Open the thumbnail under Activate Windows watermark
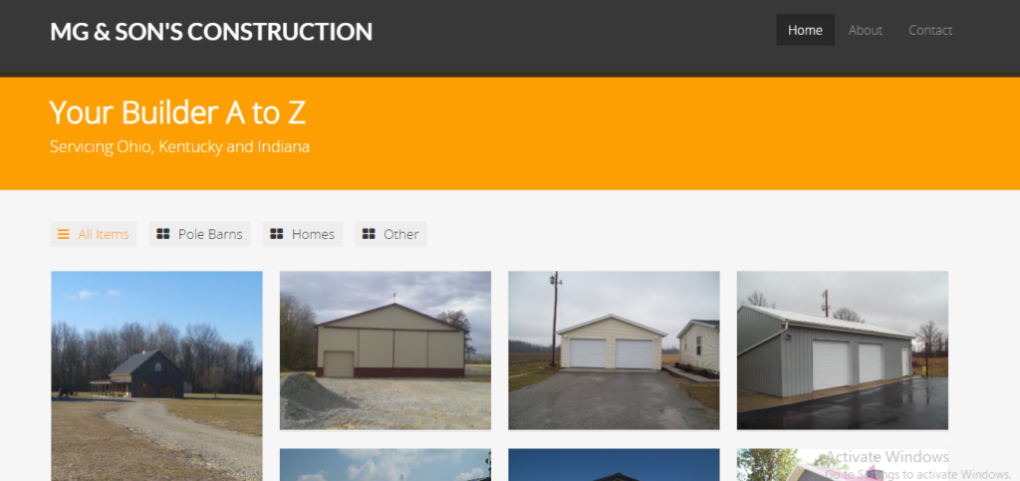Viewport: 1020px width, 481px height. (843, 465)
